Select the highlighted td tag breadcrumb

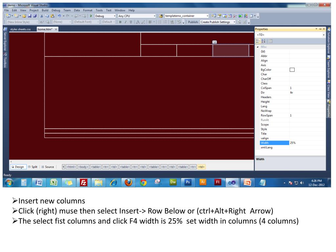click(x=201, y=167)
